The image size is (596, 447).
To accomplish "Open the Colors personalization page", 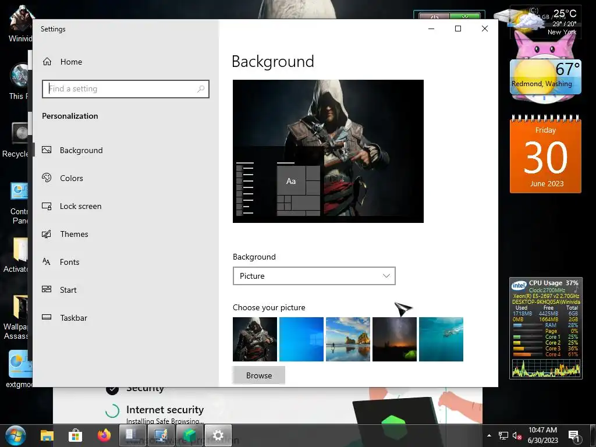I will click(62, 178).
